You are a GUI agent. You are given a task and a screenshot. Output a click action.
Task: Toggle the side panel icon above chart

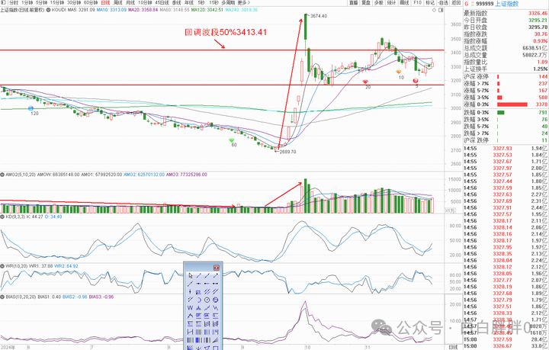click(x=441, y=10)
